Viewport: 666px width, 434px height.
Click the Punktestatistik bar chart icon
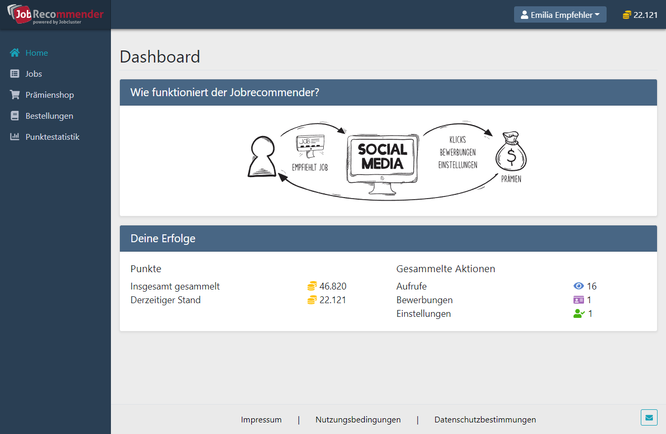15,137
